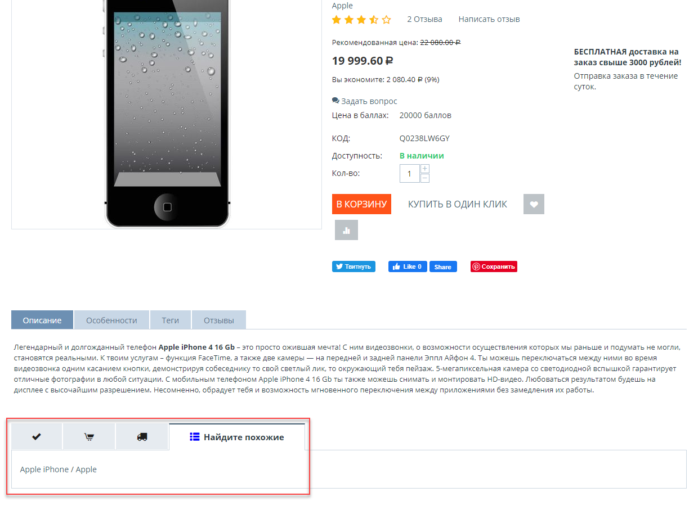Click the bar chart compare icon
The height and width of the screenshot is (506, 698).
pyautogui.click(x=346, y=230)
